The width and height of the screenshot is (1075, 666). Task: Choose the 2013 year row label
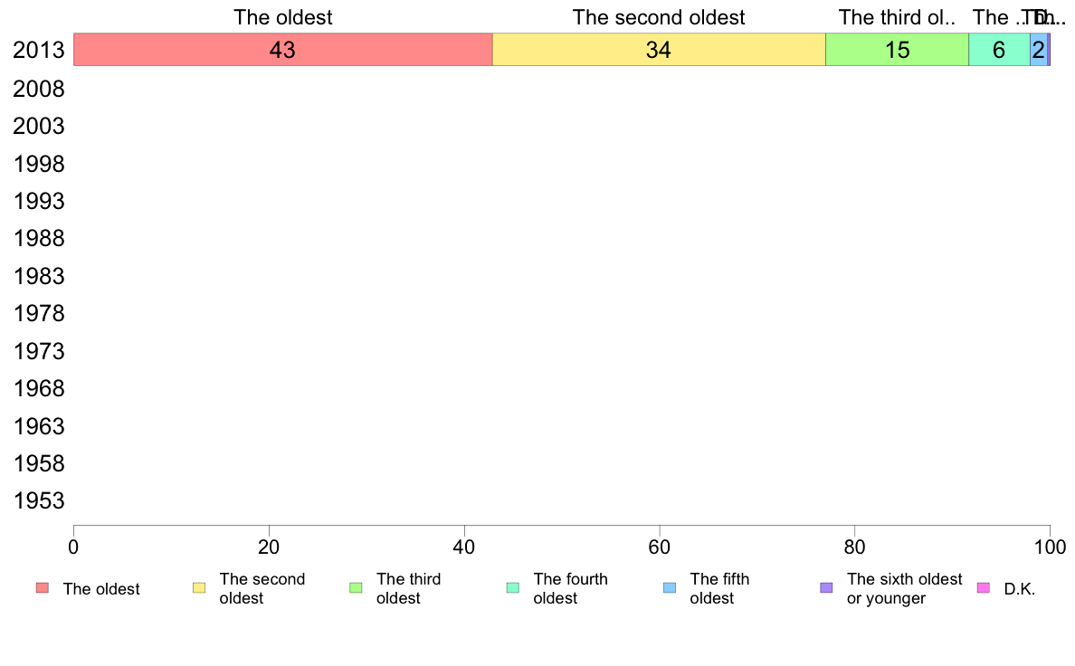[x=38, y=50]
